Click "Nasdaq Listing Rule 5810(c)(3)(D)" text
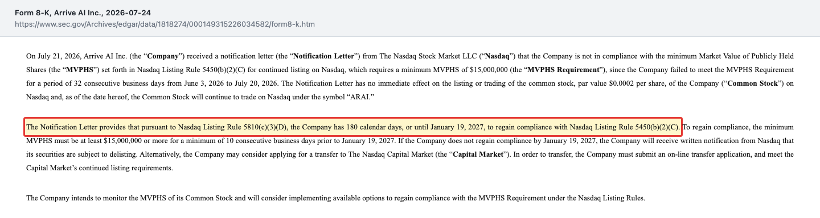 [232, 127]
